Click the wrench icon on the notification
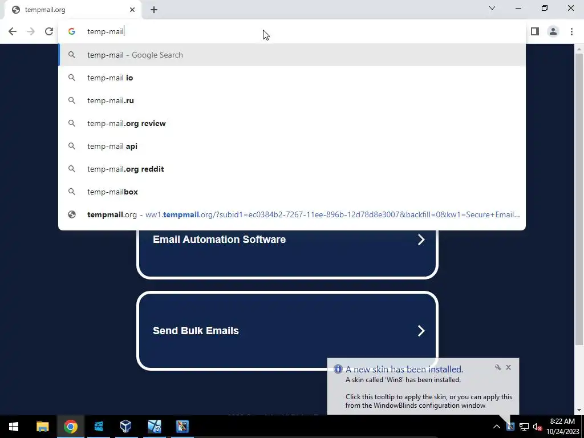 497,368
